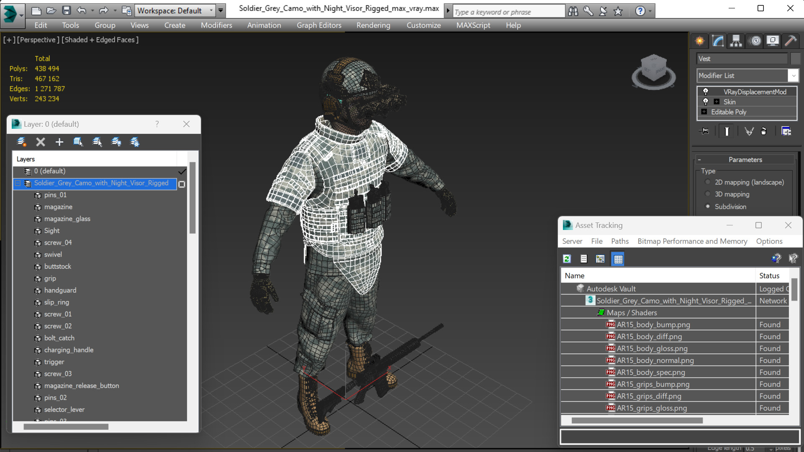This screenshot has height=452, width=804.
Task: Open the Rendering menu
Action: [373, 25]
